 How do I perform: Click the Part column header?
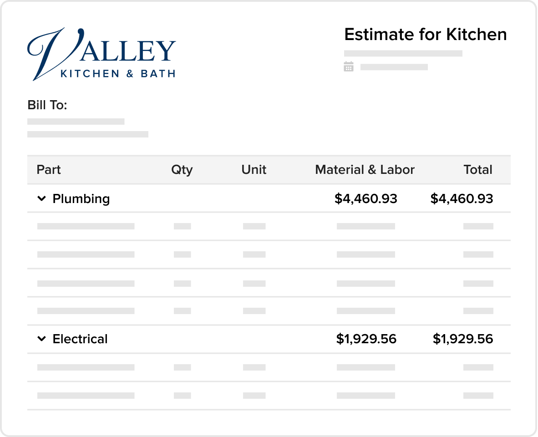[x=49, y=169]
